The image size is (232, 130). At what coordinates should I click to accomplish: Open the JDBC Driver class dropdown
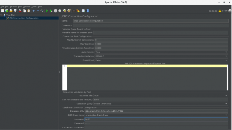pos(226,115)
